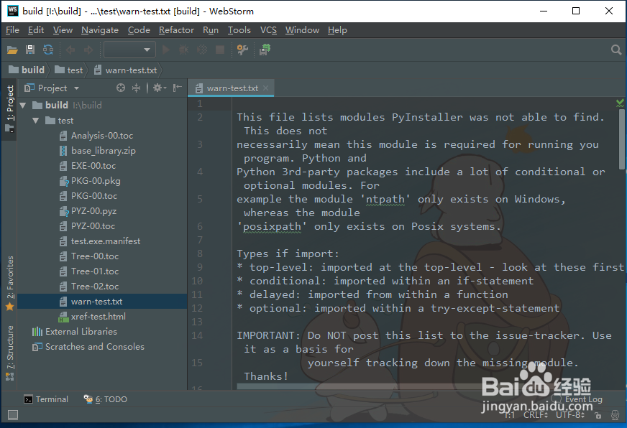Click the Stop toolbar button

(220, 50)
